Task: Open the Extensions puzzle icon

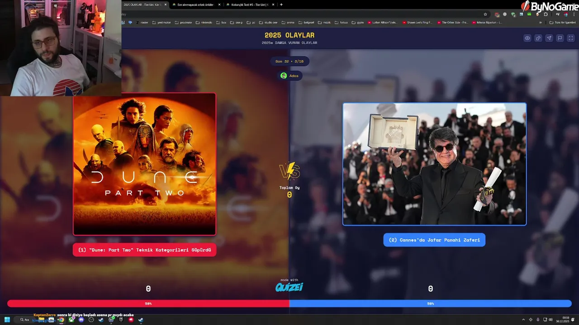Action: 546,14
